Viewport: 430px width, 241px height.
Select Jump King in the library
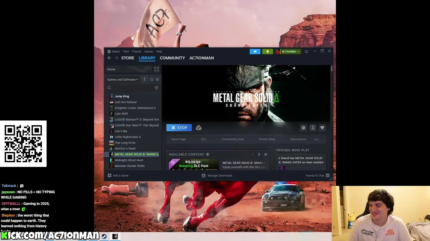tap(122, 96)
